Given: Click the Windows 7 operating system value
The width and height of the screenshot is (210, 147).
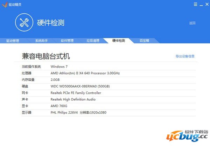Looking at the screenshot, I should point(59,66).
